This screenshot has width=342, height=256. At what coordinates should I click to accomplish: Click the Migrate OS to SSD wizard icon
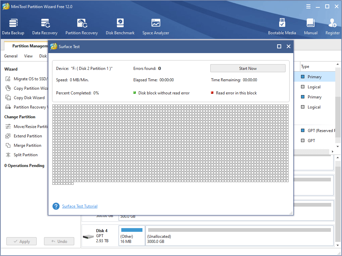[8, 79]
